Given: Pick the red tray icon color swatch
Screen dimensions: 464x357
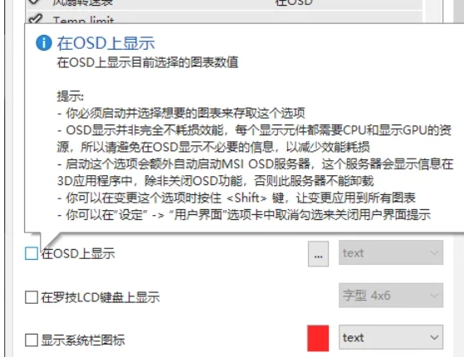Looking at the screenshot, I should (318, 338).
